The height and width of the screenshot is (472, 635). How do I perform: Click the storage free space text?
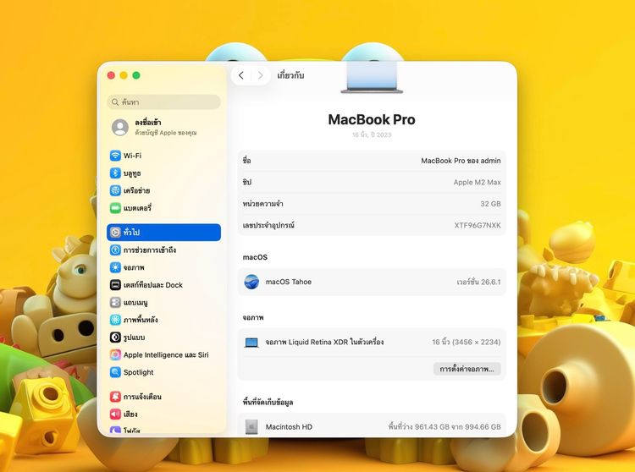pyautogui.click(x=444, y=426)
